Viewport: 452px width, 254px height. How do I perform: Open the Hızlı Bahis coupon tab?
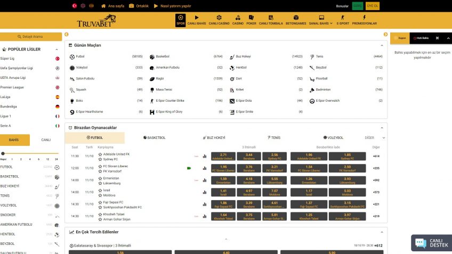coord(421,38)
